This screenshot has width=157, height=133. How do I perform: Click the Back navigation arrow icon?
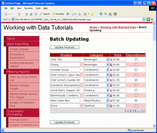click(6, 14)
